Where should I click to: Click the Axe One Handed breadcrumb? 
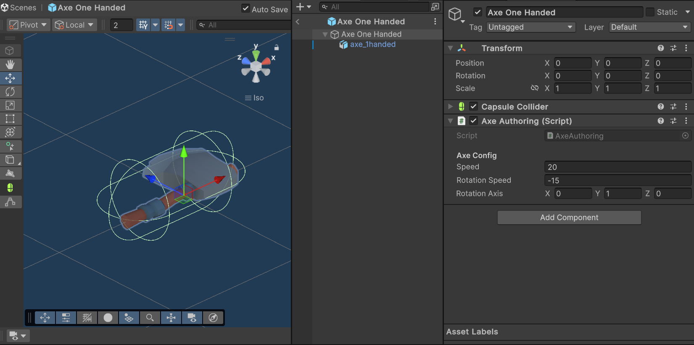(87, 8)
